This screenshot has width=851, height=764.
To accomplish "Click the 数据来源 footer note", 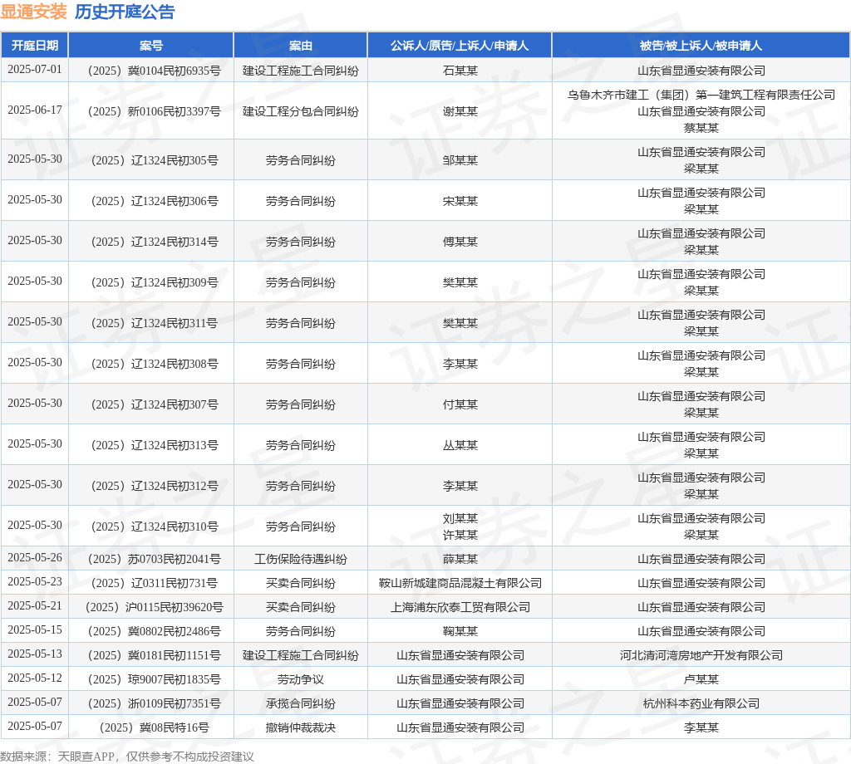I will click(x=127, y=757).
